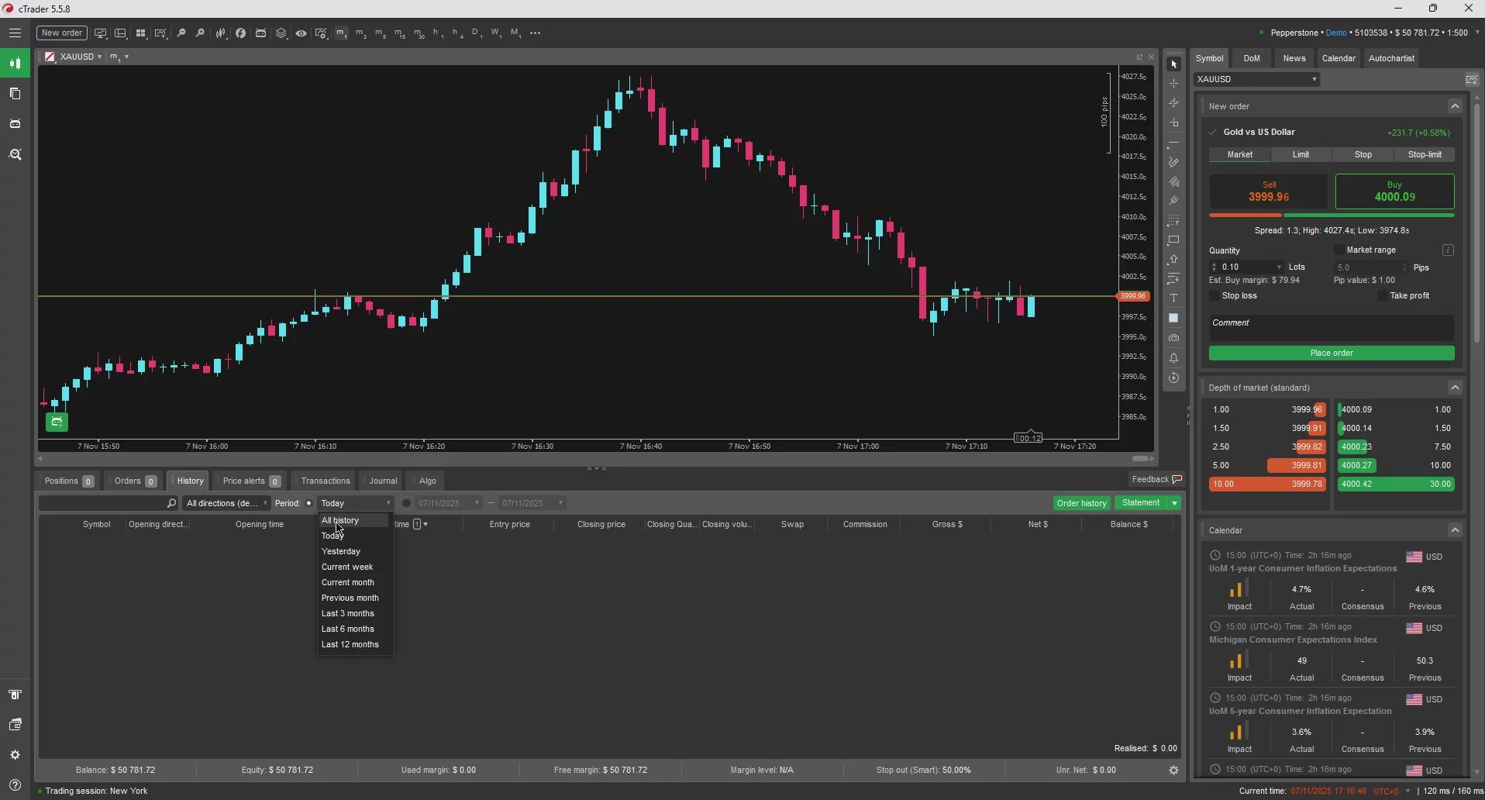This screenshot has height=800, width=1485.
Task: Click the sell/buy sentiment bar below the prices
Action: 1332,215
